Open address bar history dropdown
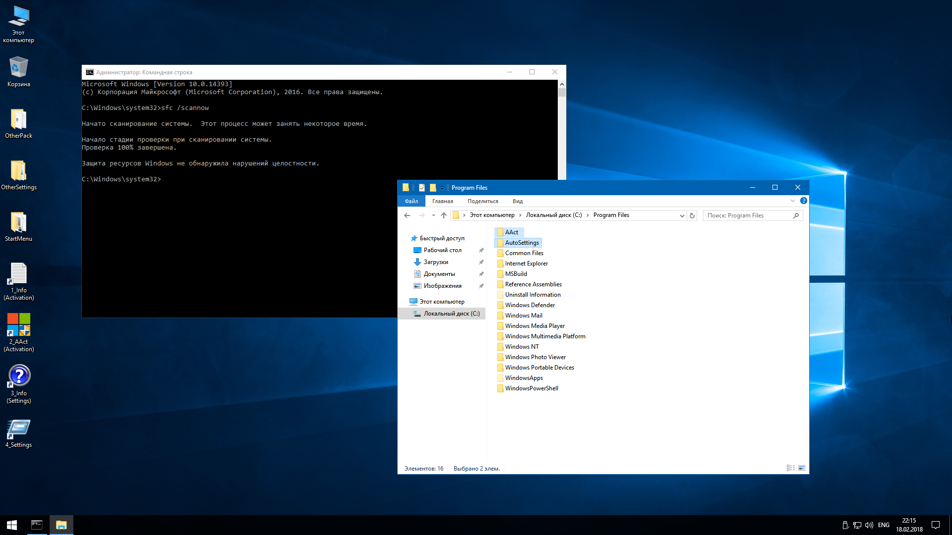Screen dimensions: 952x535 [682, 215]
